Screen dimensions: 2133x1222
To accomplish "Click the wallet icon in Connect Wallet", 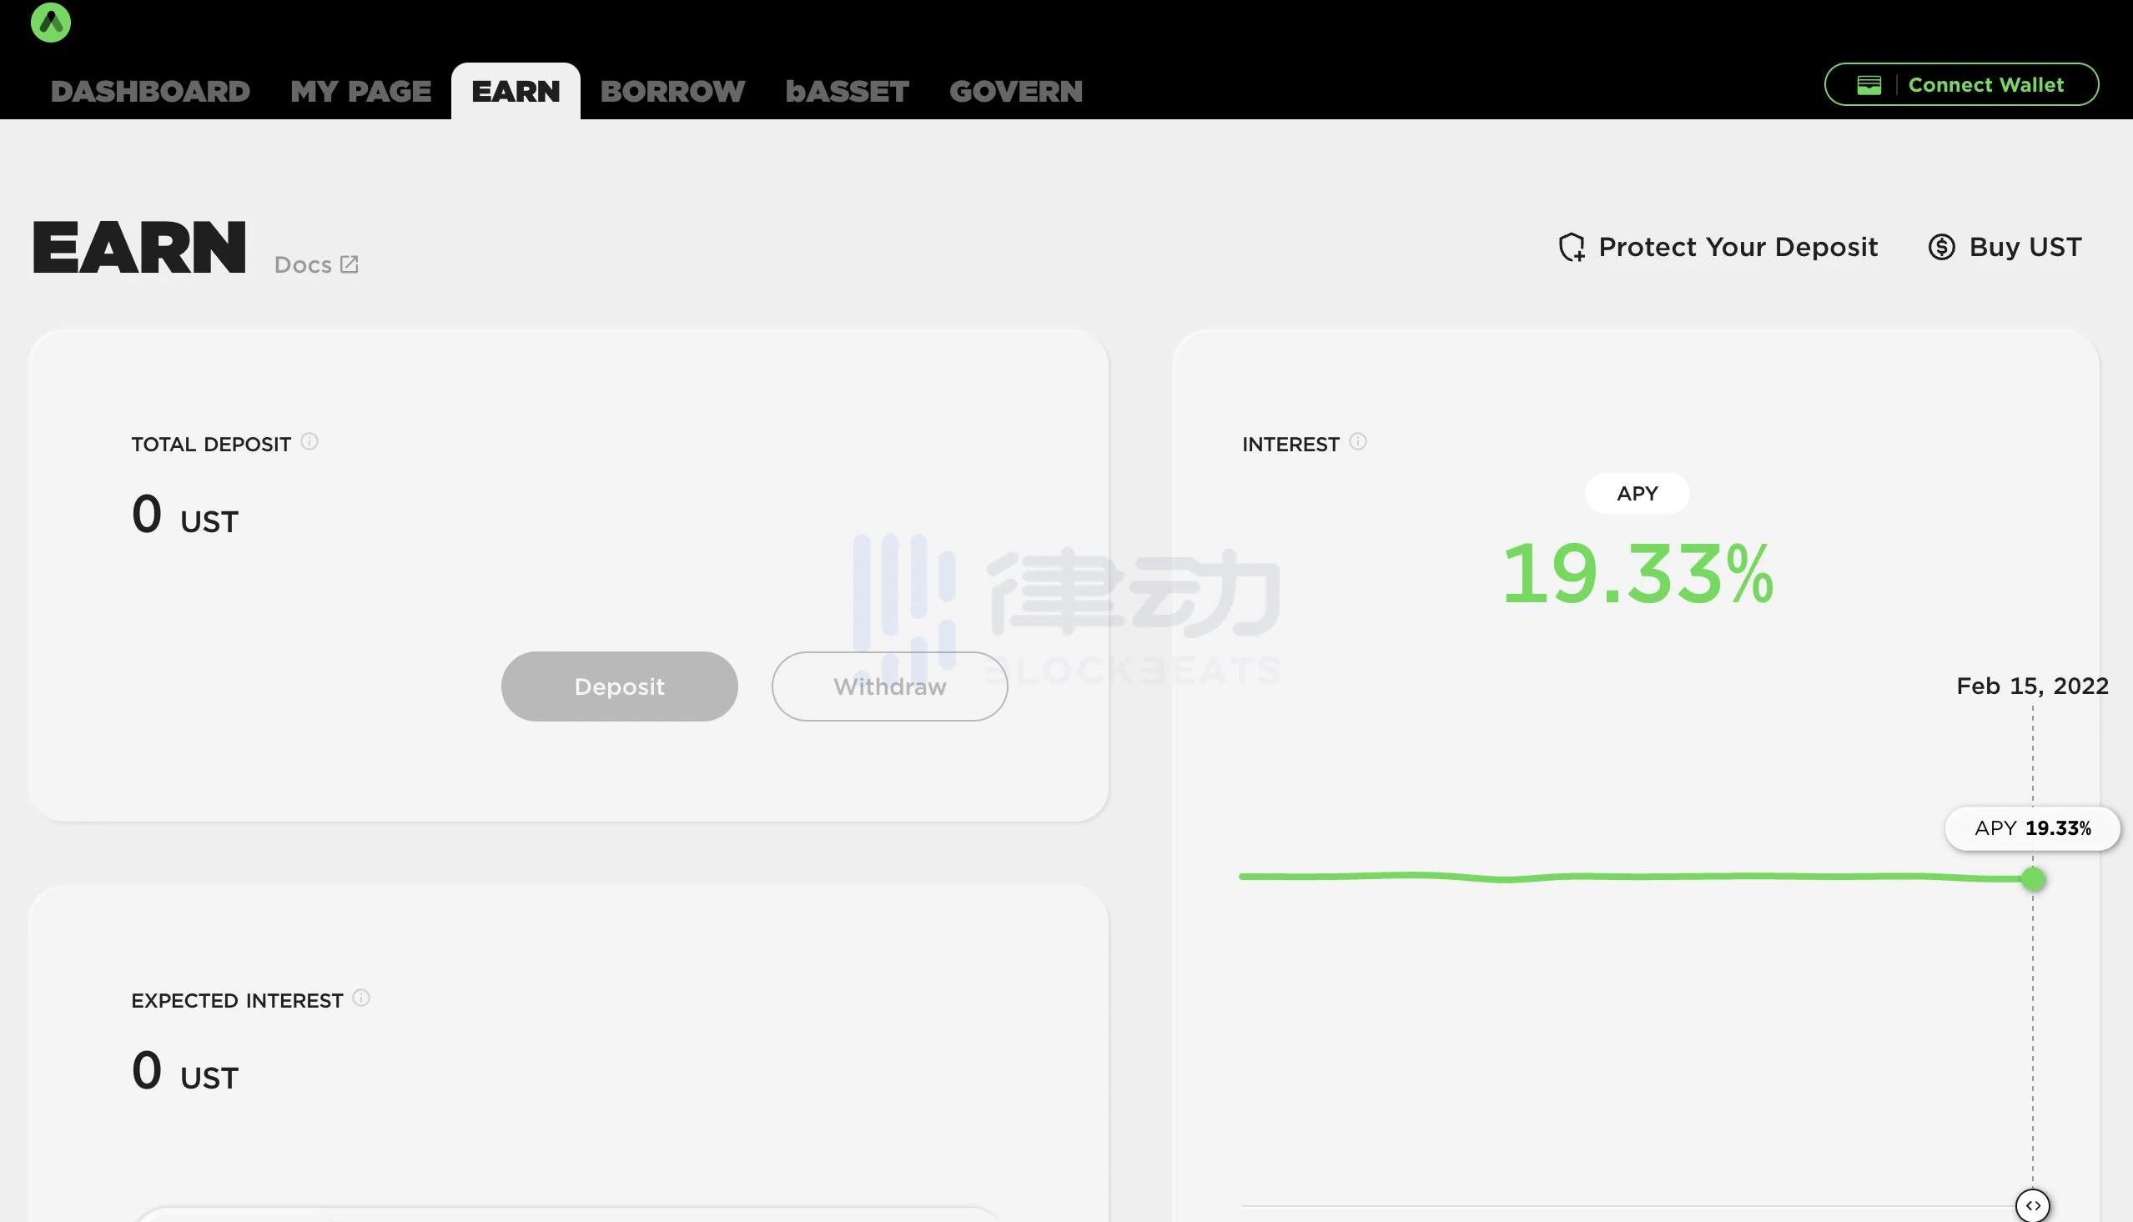I will 1869,85.
